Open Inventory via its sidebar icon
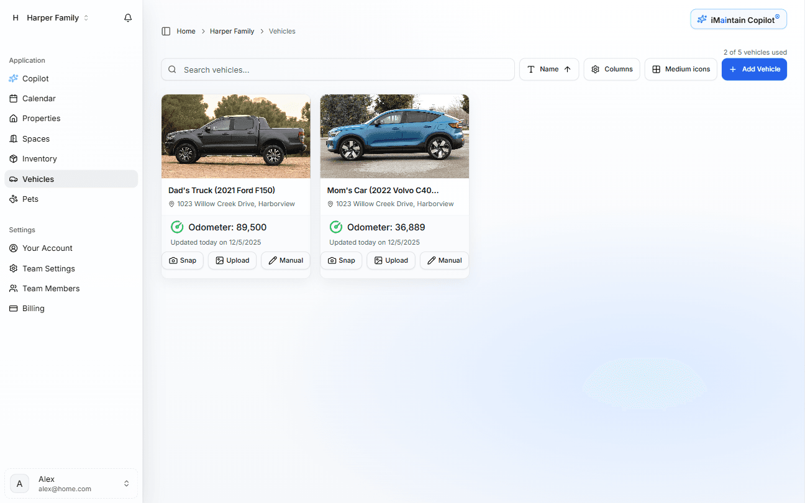The width and height of the screenshot is (805, 503). point(13,158)
